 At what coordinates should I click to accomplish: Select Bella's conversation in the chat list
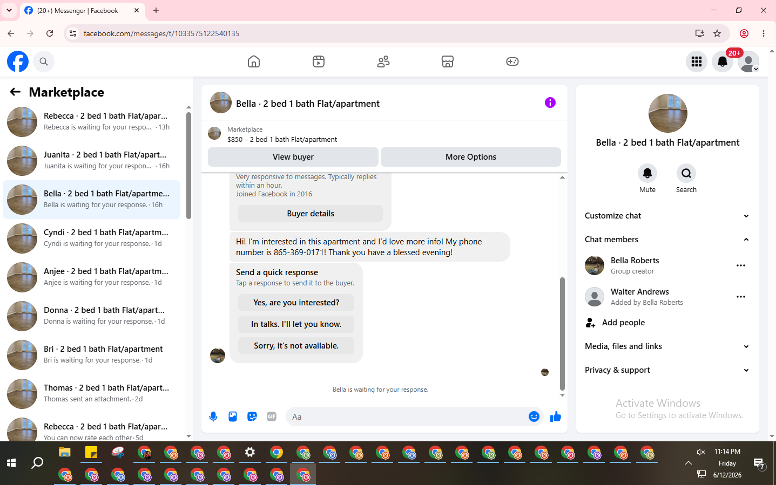click(92, 200)
